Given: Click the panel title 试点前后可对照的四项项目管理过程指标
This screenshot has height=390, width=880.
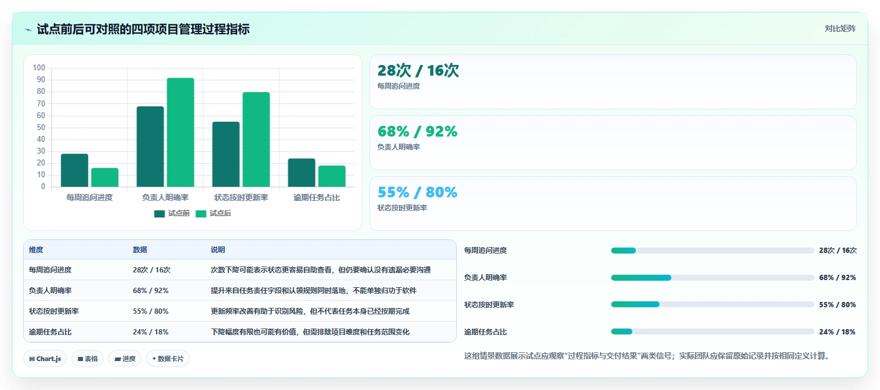Looking at the screenshot, I should [x=143, y=29].
